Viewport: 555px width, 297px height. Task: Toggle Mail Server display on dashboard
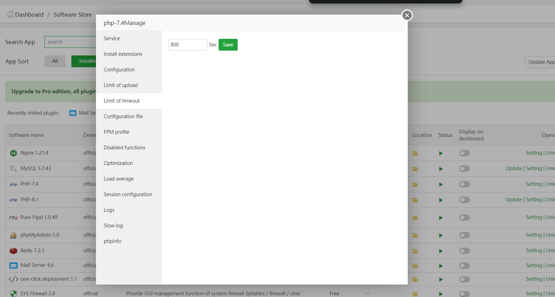[465, 266]
